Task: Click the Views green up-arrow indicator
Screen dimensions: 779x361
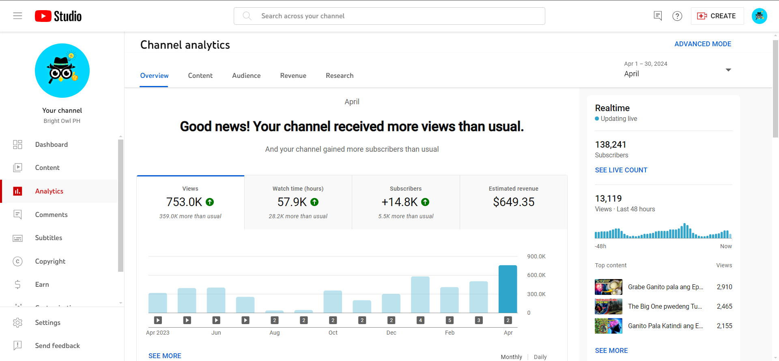Action: 210,202
